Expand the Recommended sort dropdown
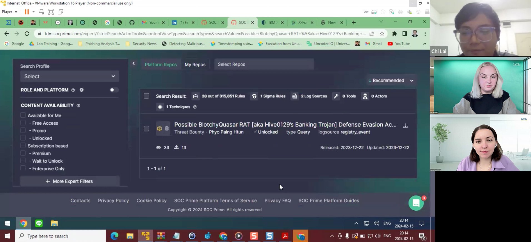 pyautogui.click(x=391, y=80)
